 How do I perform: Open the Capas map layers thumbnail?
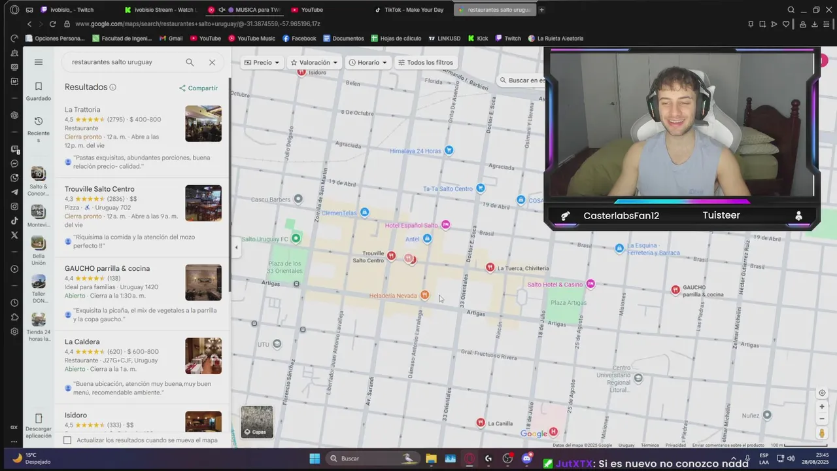pyautogui.click(x=257, y=422)
